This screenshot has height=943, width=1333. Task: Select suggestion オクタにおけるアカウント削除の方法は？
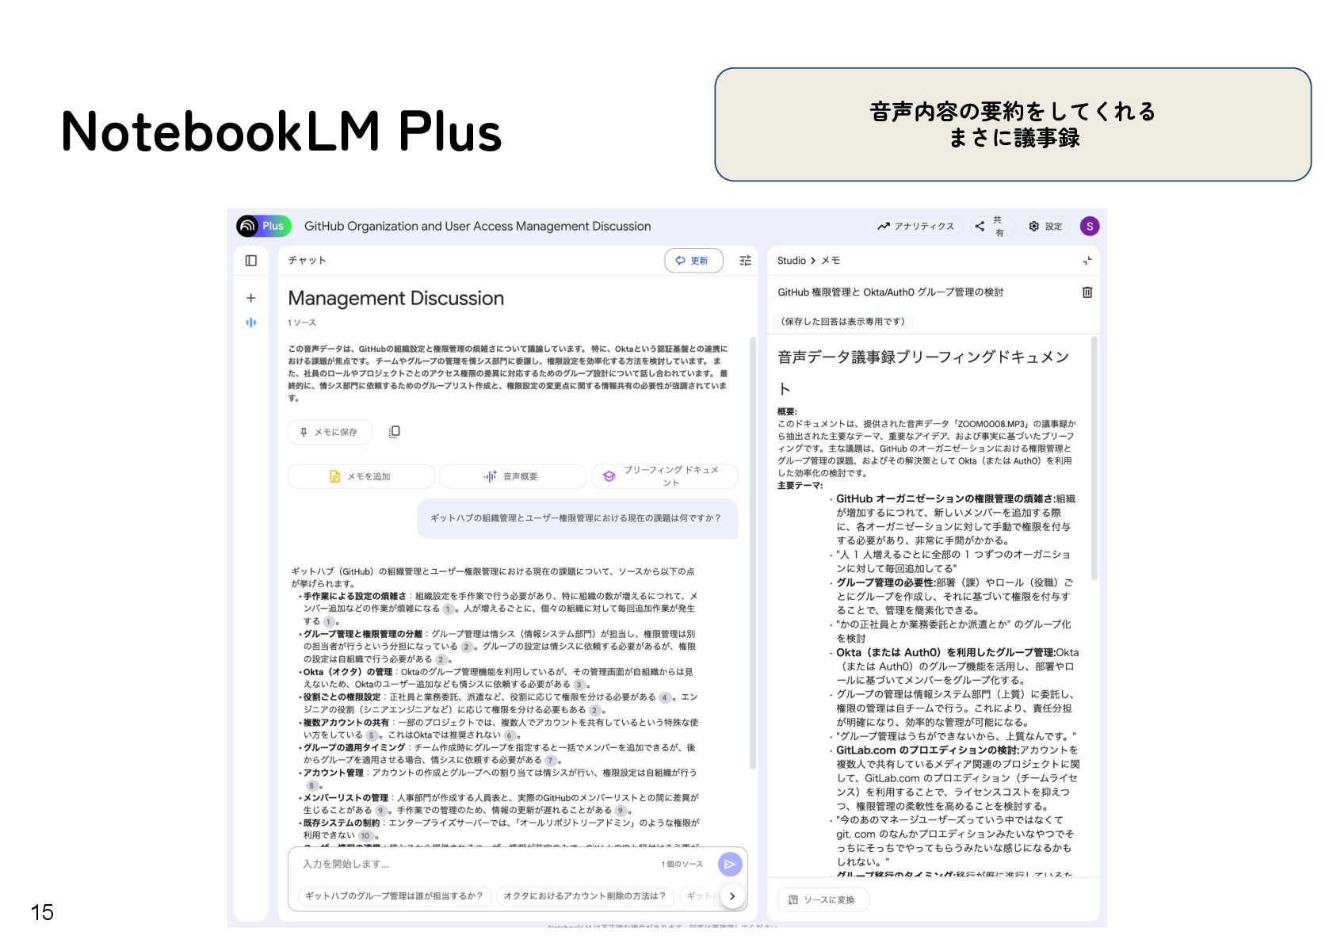[585, 896]
